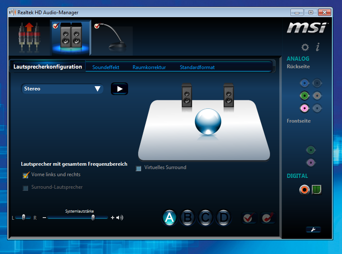
Task: Click the Realtek title bar app icon
Action: coord(13,12)
